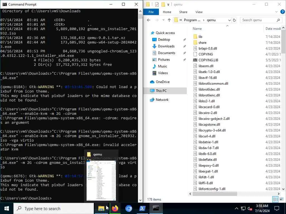Image resolution: width=286 pixels, height=214 pixels.
Task: Customize Quick Access Toolbar dropdown
Action: click(x=168, y=4)
